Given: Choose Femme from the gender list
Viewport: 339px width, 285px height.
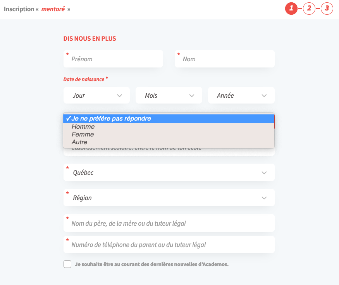Looking at the screenshot, I should click(x=83, y=135).
